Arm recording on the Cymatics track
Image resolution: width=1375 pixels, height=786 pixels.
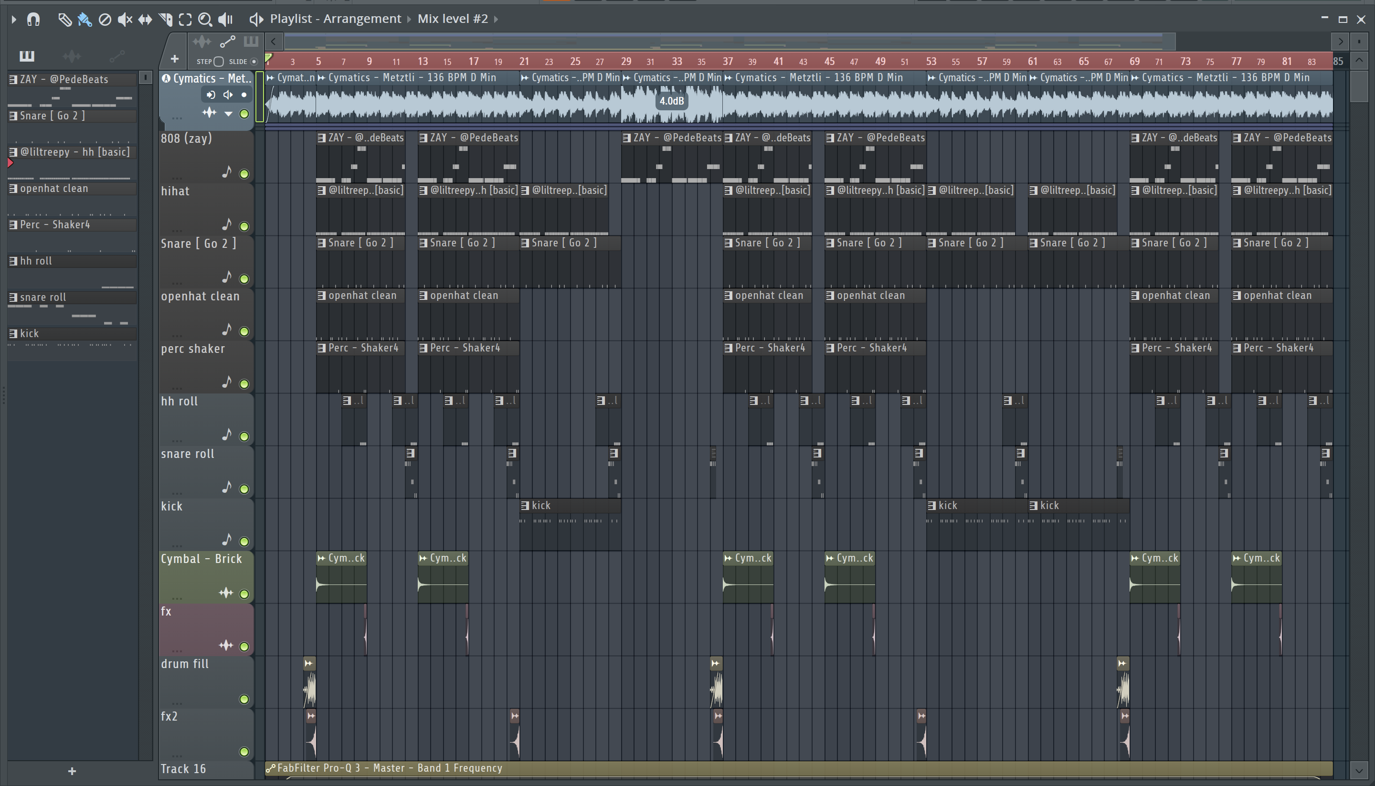tap(244, 95)
